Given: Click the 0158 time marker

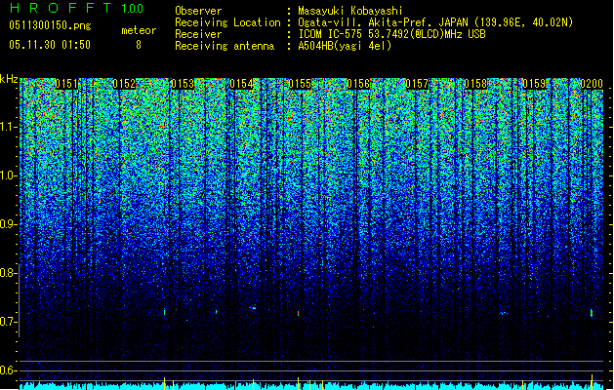Looking at the screenshot, I should (475, 84).
